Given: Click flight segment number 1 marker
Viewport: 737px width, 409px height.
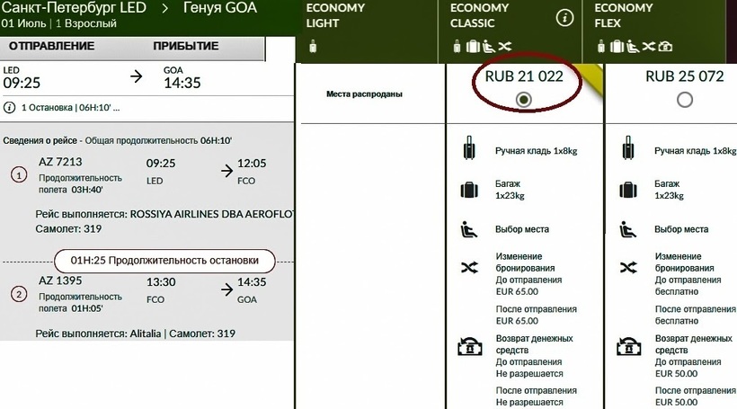Looking at the screenshot, I should coord(19,174).
